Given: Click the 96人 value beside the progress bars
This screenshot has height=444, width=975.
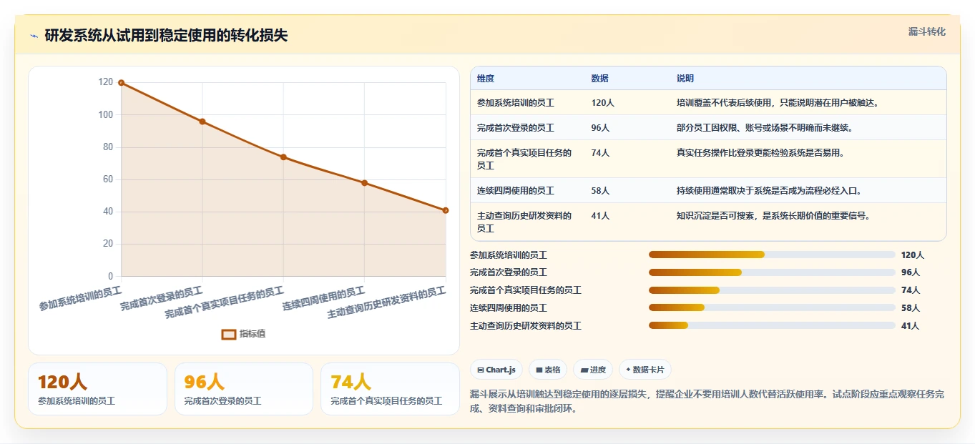Looking at the screenshot, I should [911, 272].
